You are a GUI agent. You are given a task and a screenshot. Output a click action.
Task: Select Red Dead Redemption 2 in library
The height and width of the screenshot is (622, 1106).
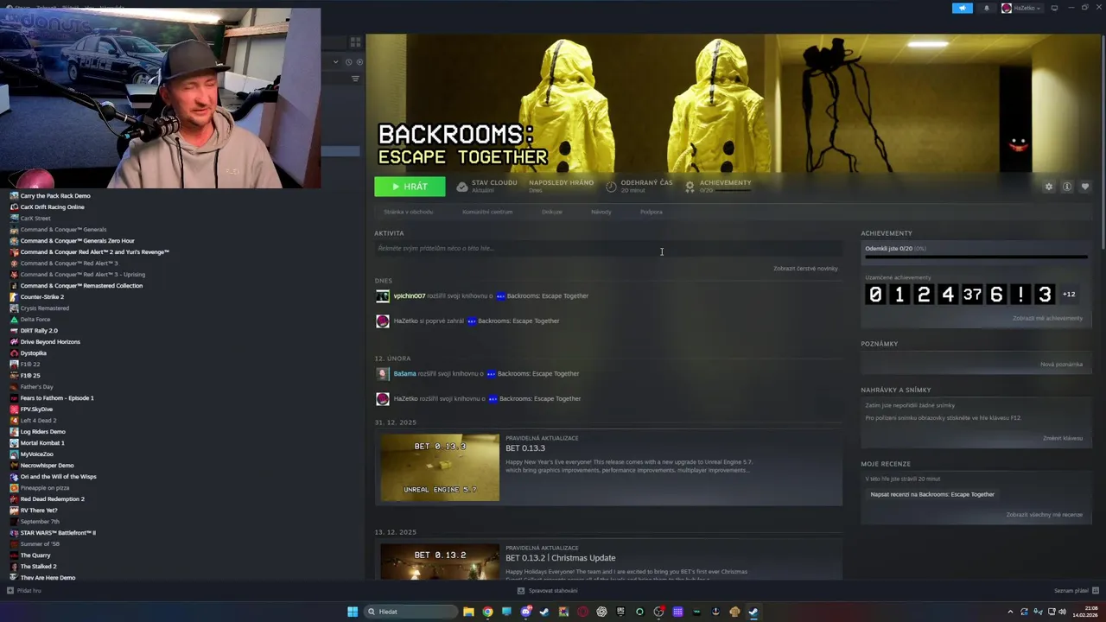point(53,499)
